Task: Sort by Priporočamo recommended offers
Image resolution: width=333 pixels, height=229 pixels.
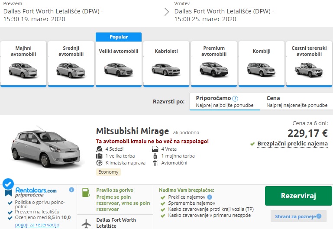Action: (x=224, y=101)
